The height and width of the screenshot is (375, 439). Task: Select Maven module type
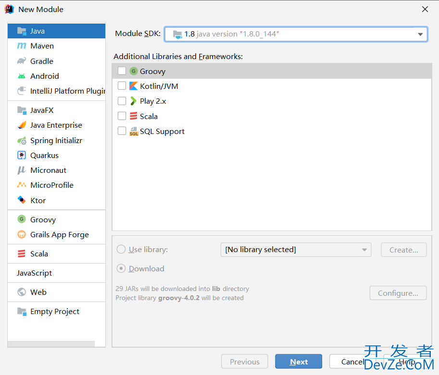(x=57, y=46)
